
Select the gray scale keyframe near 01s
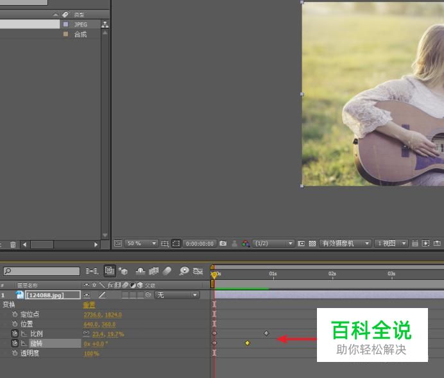coord(266,333)
